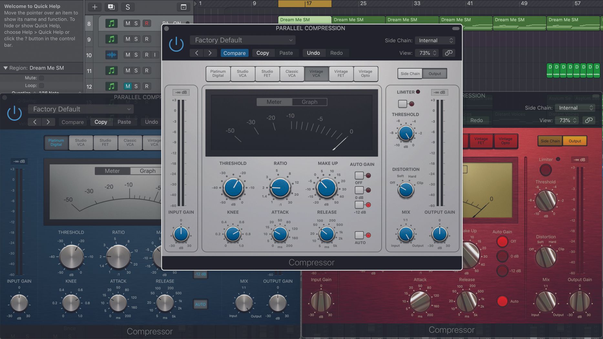This screenshot has width=603, height=339.
Task: Click Redo button in red Compressor window
Action: coord(476,120)
